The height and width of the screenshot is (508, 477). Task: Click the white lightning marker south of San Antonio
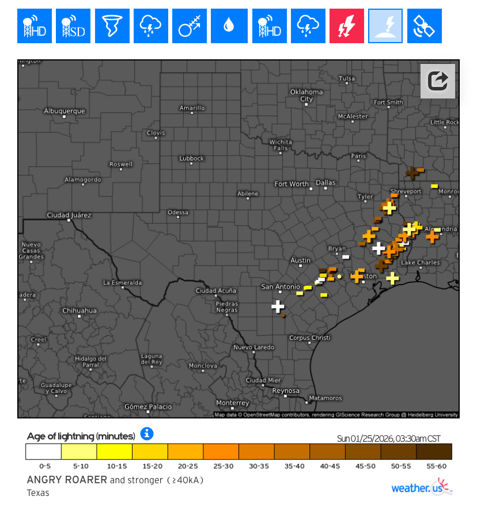click(278, 306)
